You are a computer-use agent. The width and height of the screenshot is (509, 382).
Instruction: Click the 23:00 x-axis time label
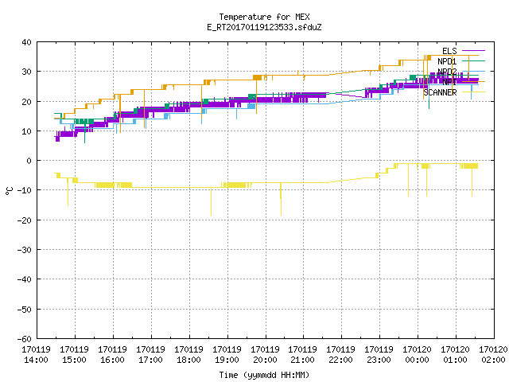pos(379,361)
